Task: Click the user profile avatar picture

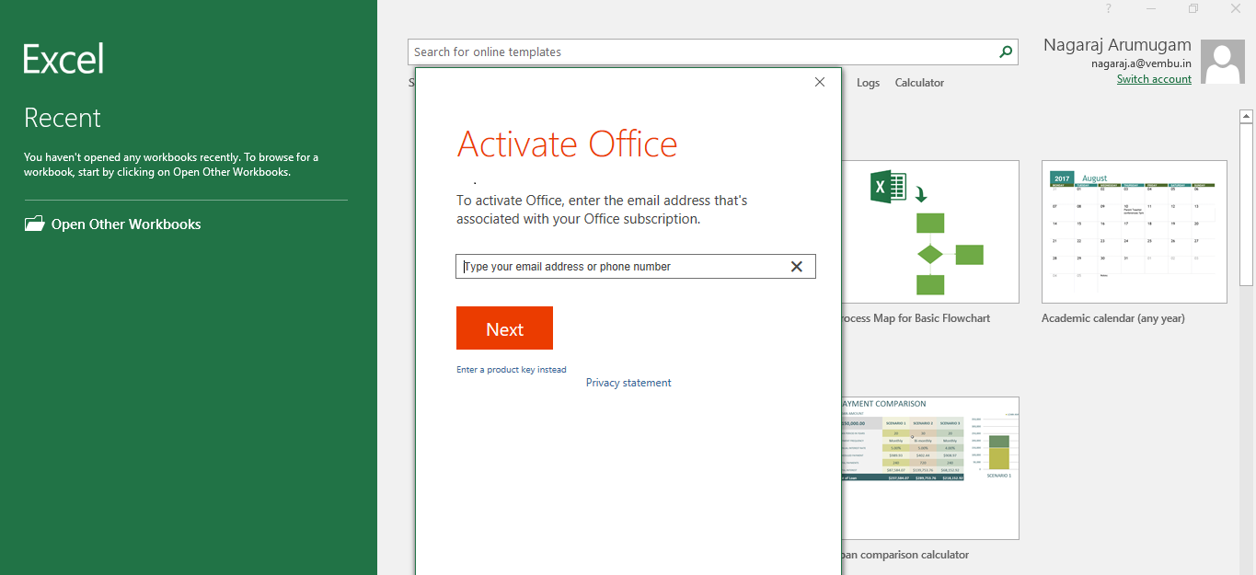Action: pos(1224,63)
